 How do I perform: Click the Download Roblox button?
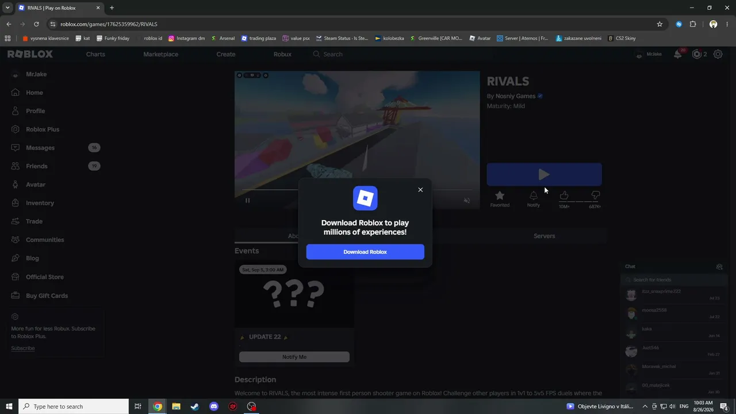click(x=365, y=252)
